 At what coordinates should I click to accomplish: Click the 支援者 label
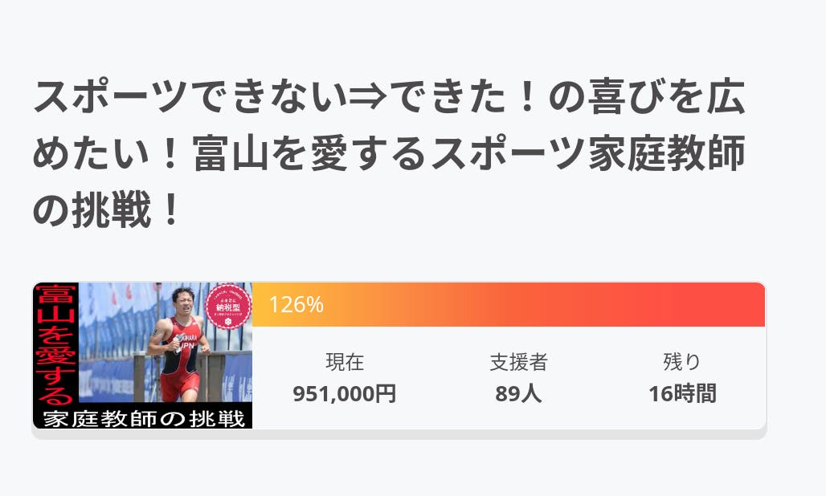point(518,363)
